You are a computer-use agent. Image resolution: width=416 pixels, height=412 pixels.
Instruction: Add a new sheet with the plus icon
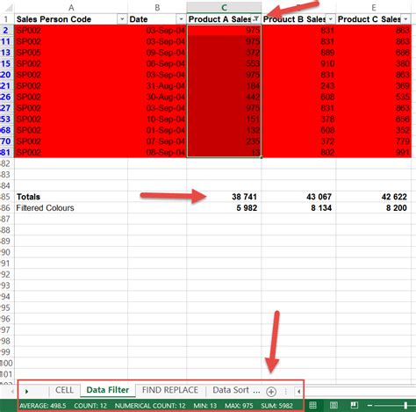coord(271,392)
